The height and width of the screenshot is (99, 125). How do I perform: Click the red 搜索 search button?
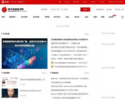85,9
